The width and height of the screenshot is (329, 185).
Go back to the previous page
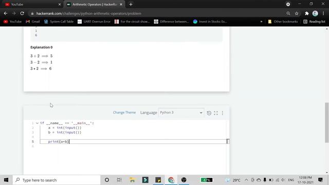6,13
